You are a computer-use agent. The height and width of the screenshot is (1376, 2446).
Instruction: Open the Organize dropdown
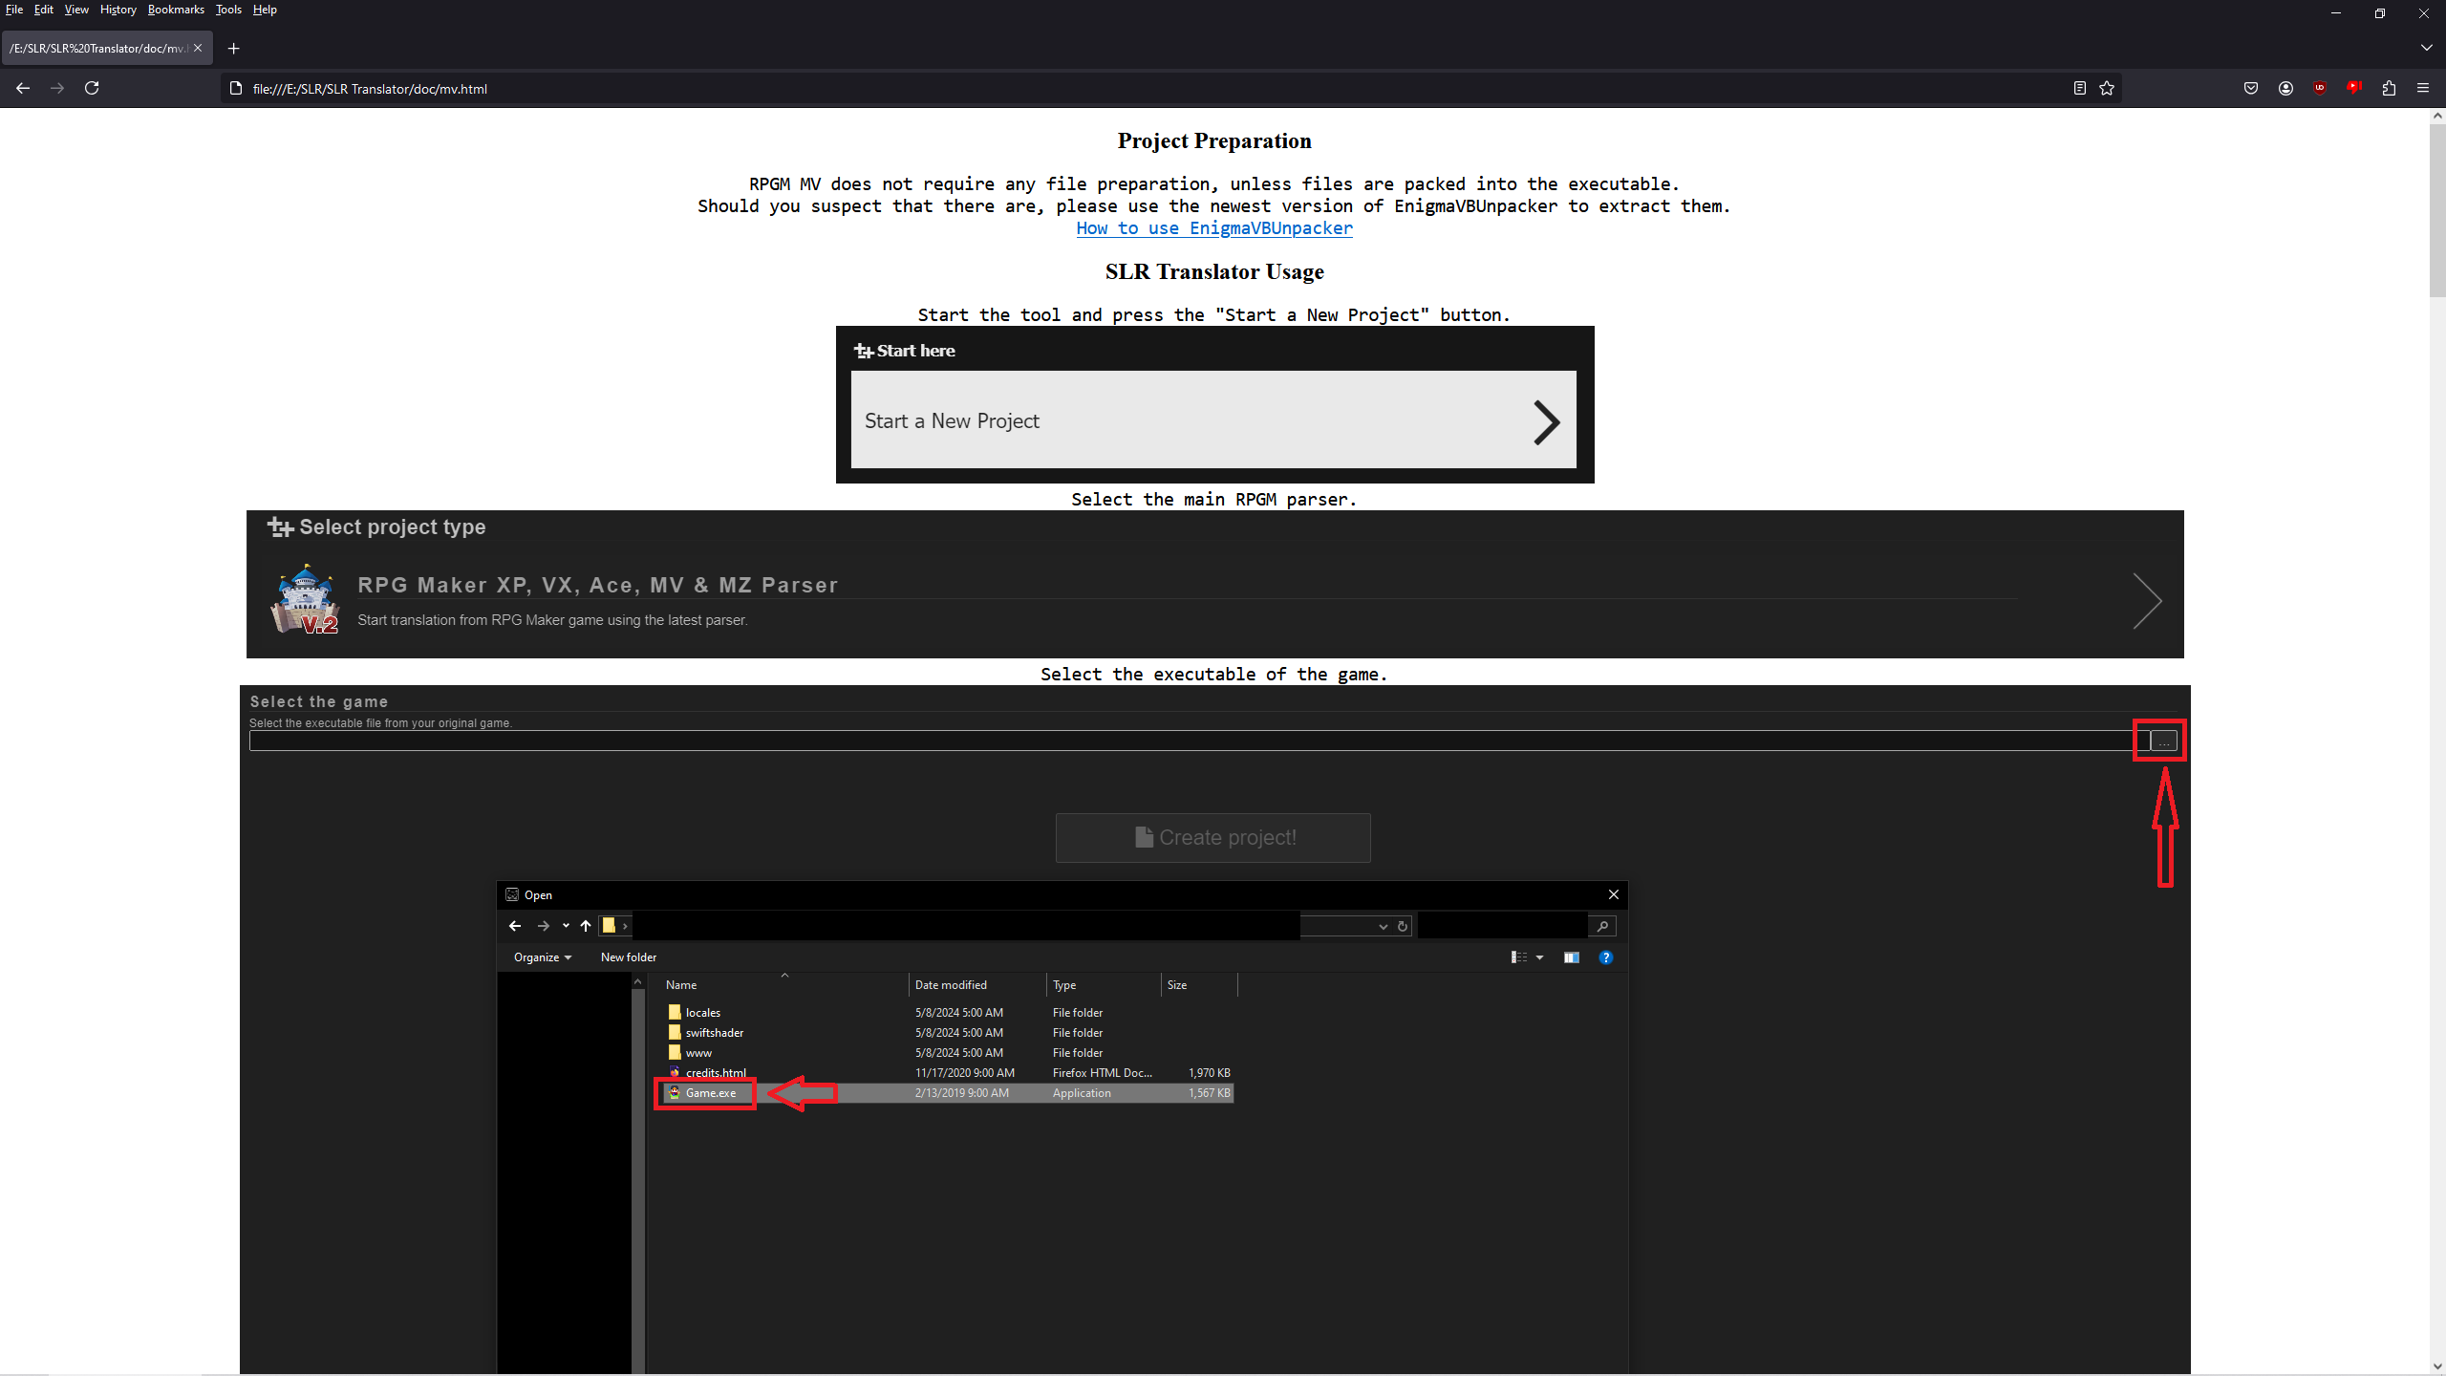[543, 957]
